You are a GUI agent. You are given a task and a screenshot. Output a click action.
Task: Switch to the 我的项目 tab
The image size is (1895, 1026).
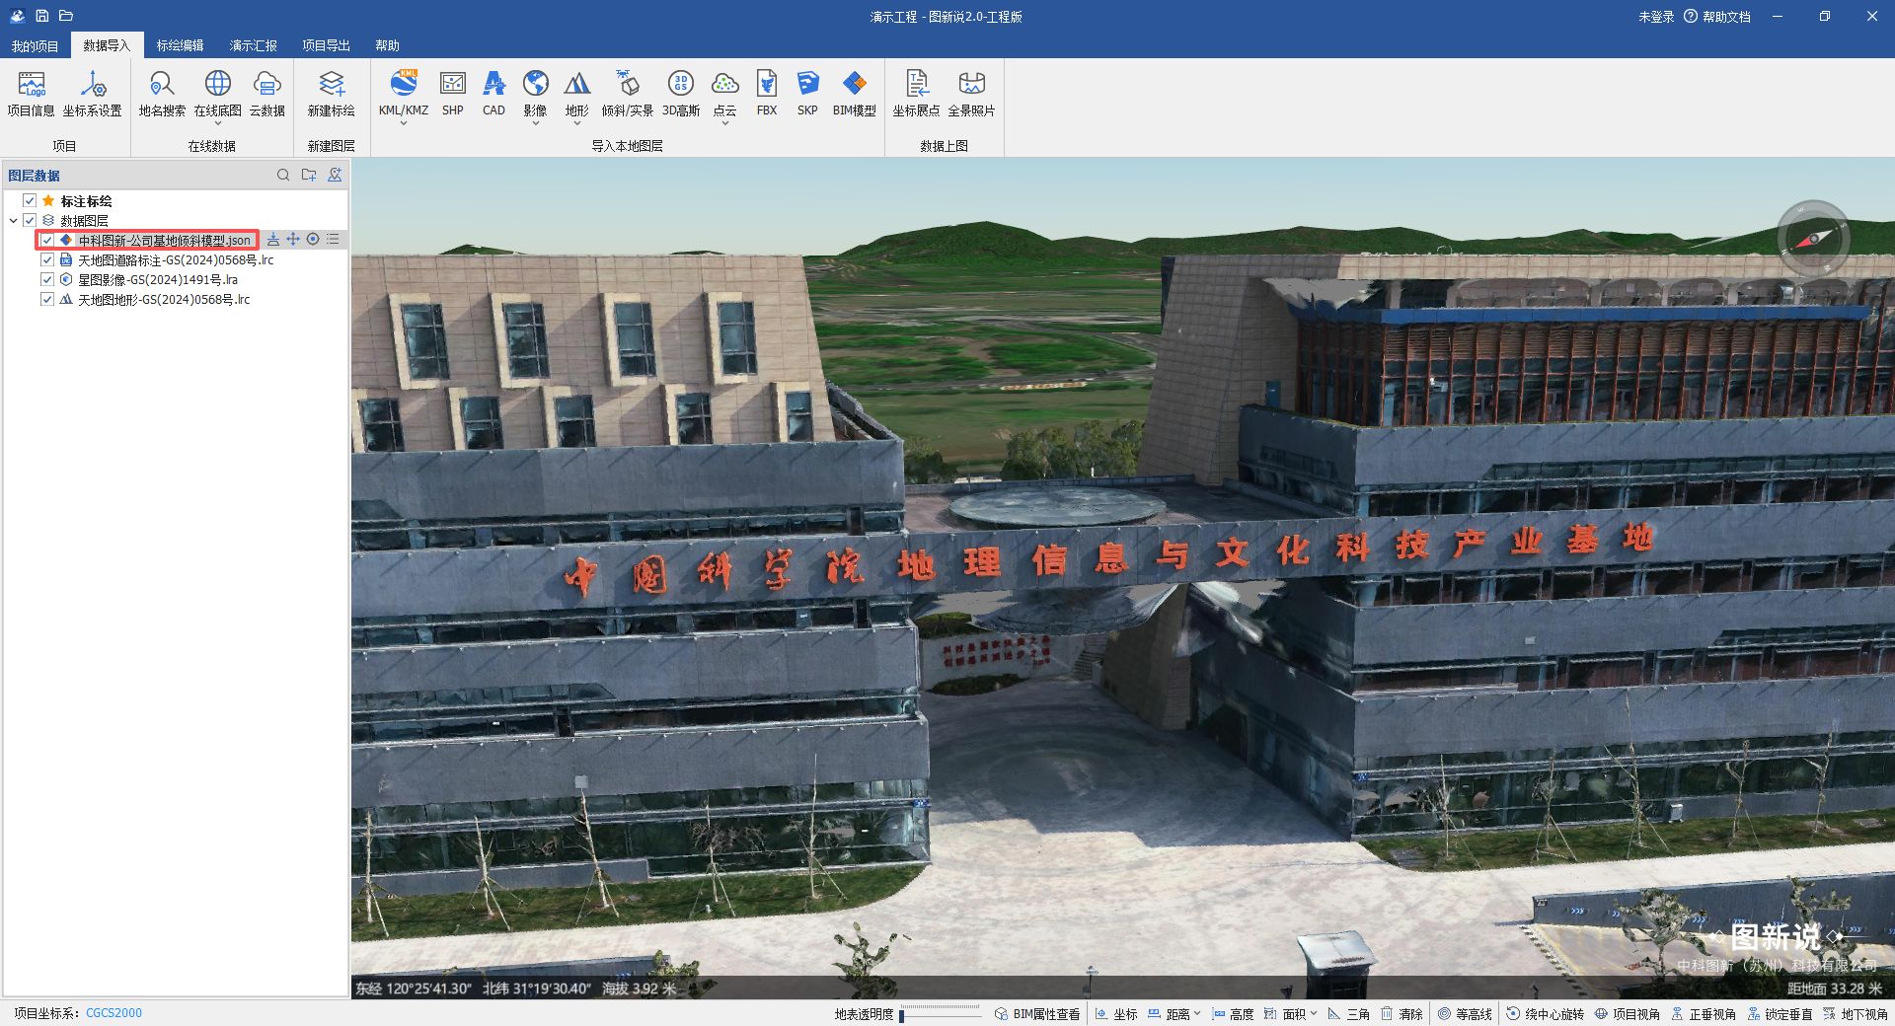[35, 45]
